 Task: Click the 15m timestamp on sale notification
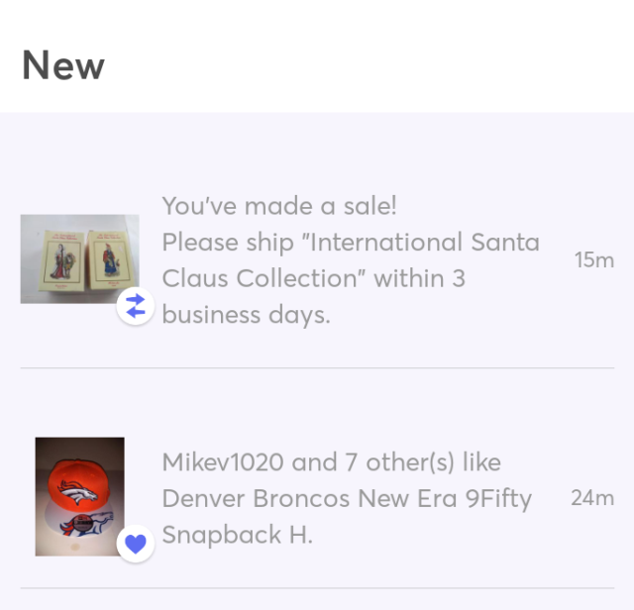coord(594,259)
